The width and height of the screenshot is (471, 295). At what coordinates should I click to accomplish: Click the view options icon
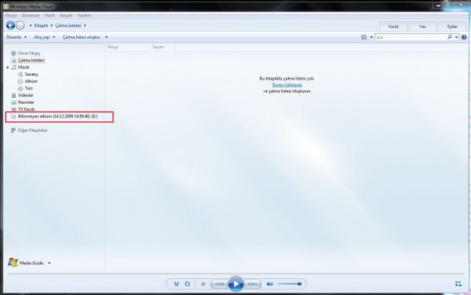(364, 37)
